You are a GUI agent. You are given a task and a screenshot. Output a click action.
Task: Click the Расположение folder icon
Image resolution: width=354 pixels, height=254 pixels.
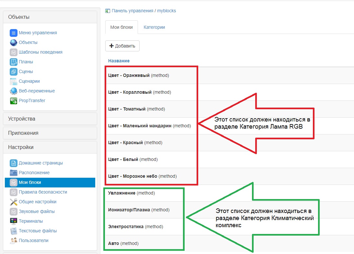[13, 173]
